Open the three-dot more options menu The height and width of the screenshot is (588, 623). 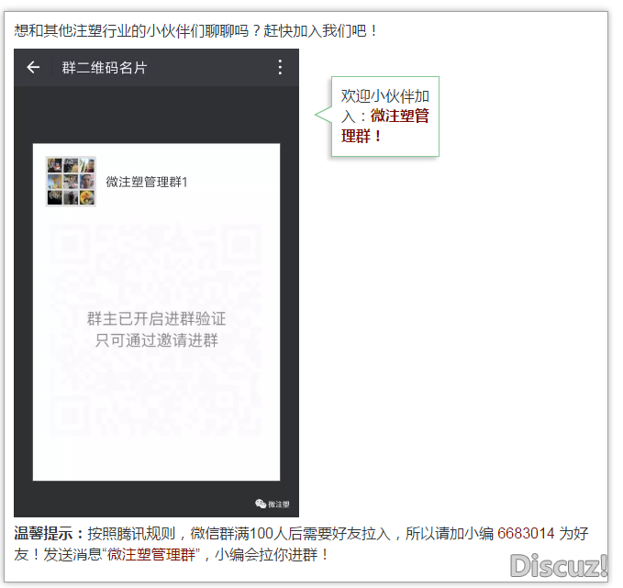click(x=280, y=67)
